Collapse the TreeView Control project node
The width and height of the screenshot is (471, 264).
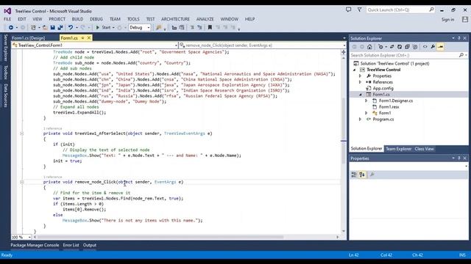click(354, 70)
